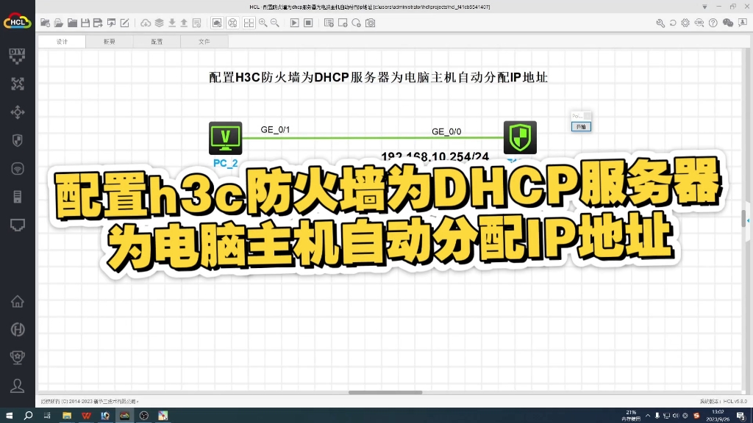Expand the system tray hidden icons chevron
753x423 pixels.
[648, 416]
